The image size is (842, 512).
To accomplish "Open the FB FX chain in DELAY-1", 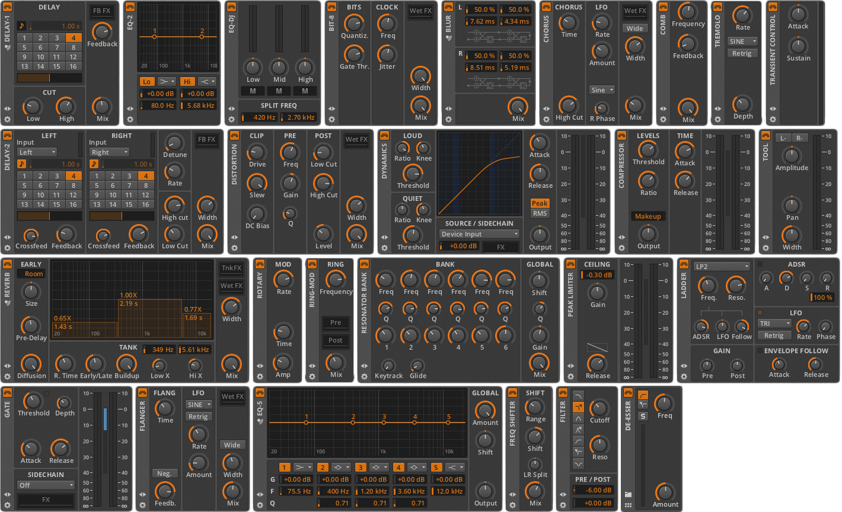I will 102,11.
